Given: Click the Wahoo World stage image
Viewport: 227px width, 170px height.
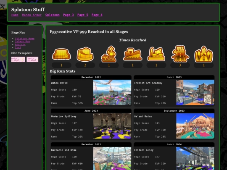Looking at the screenshot, I should coord(112,92).
